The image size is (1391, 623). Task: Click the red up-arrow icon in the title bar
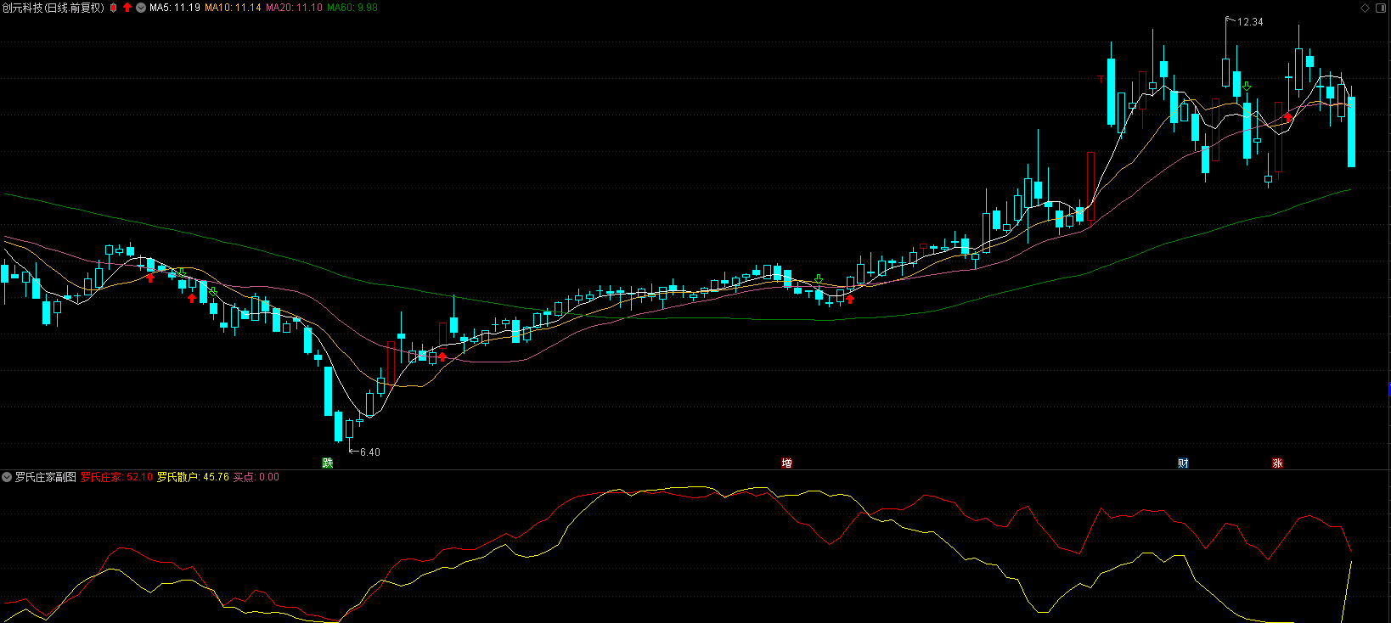click(x=127, y=8)
